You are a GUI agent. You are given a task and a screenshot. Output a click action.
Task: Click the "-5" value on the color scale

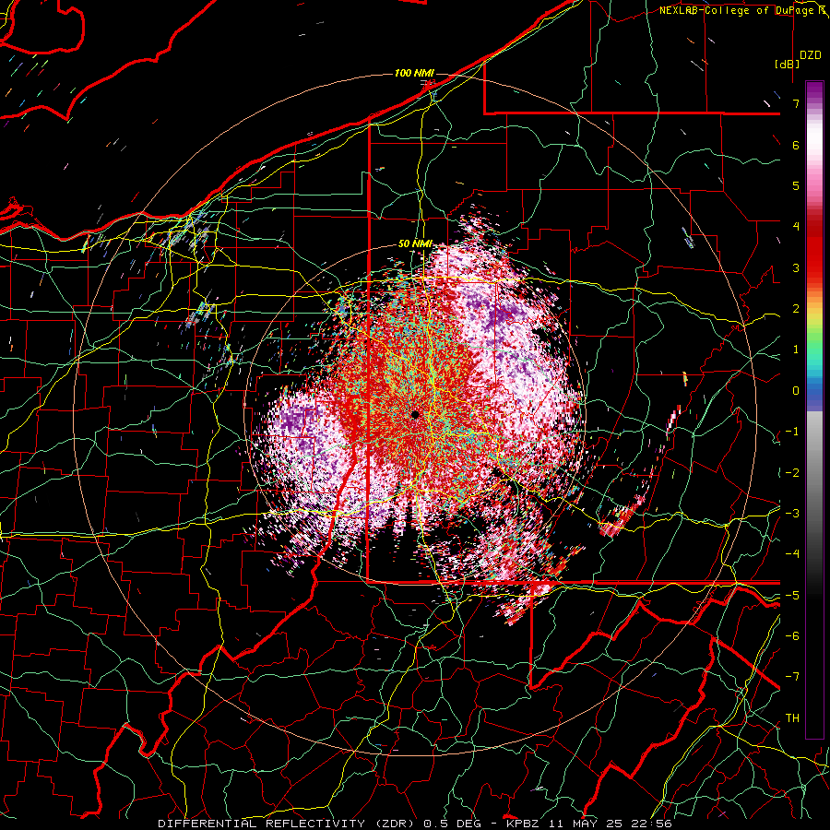[792, 595]
